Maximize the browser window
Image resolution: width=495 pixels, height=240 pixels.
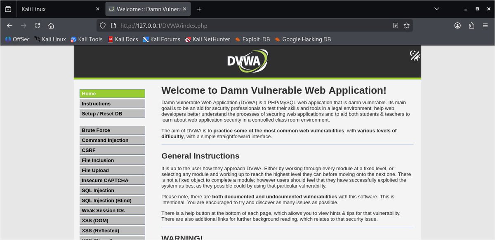(477, 9)
